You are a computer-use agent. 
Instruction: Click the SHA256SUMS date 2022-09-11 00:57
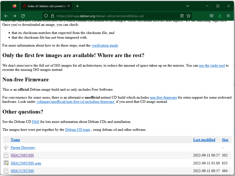[206, 155]
